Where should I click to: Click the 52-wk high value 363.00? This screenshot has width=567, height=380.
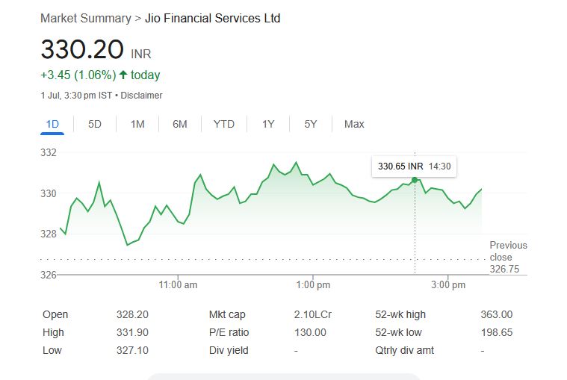click(x=496, y=314)
